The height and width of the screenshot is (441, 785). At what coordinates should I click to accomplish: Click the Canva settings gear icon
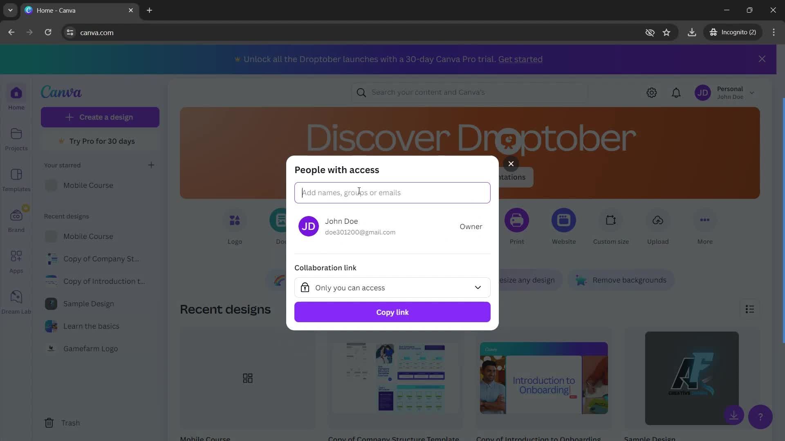[x=652, y=93]
